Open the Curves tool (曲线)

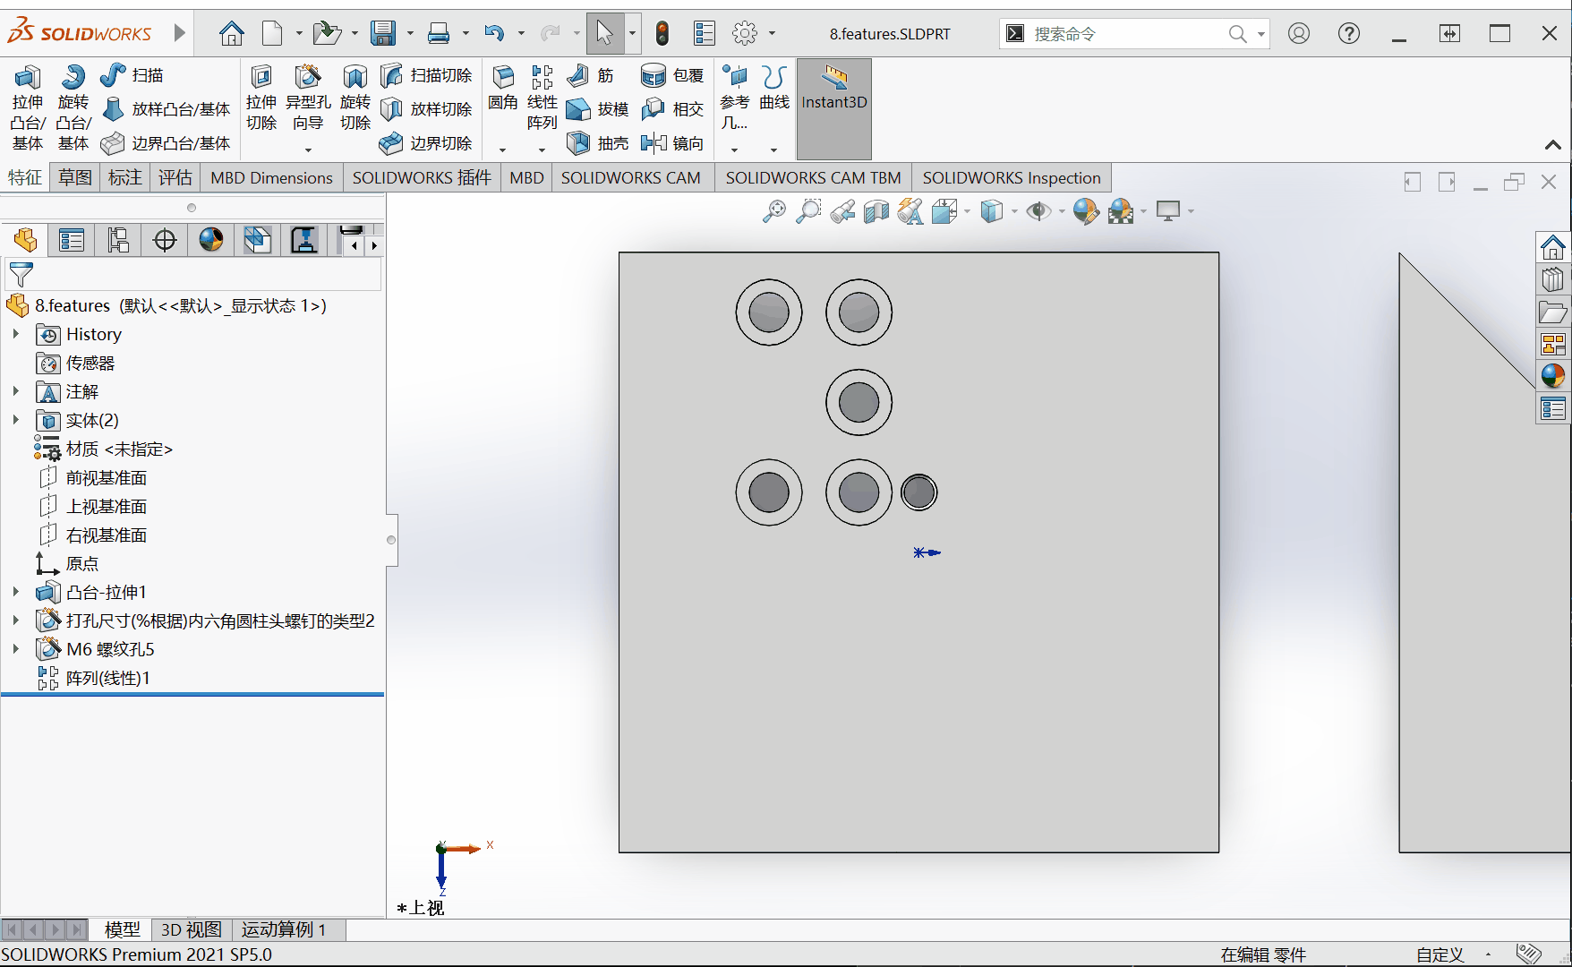pyautogui.click(x=774, y=88)
